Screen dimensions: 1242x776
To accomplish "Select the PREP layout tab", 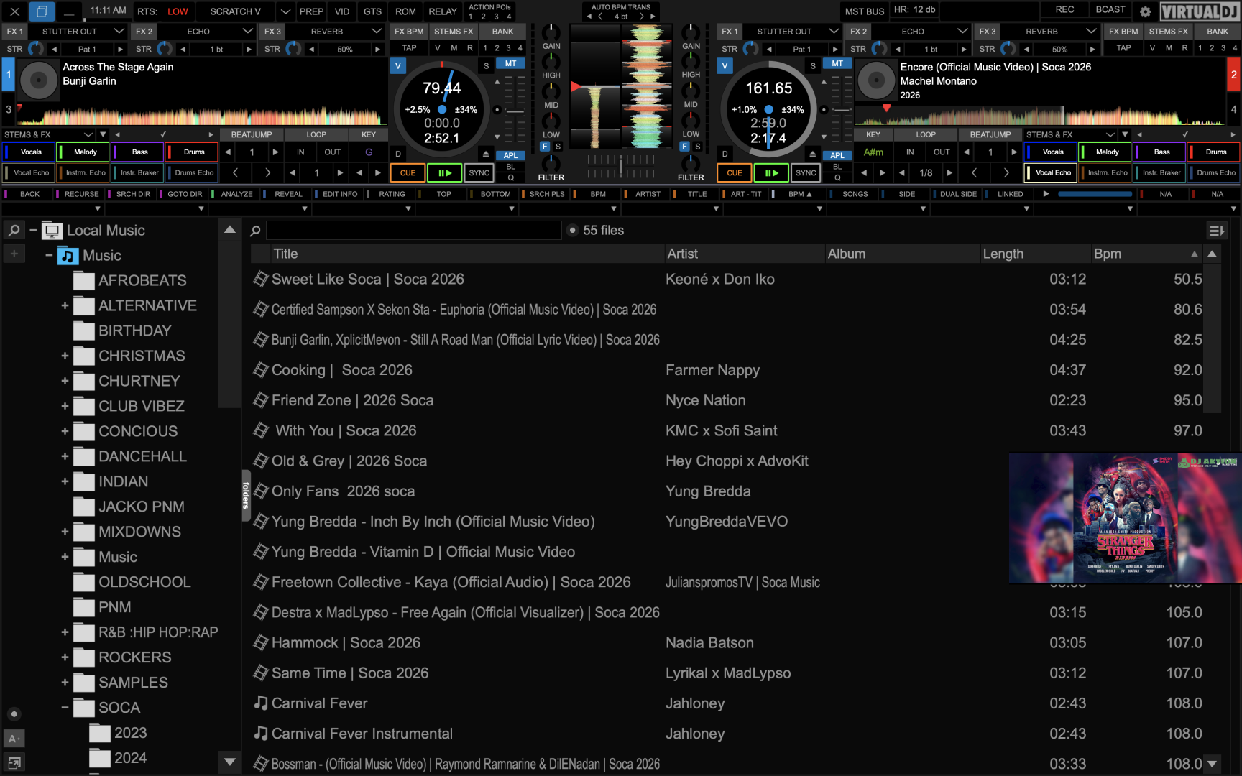I will tap(311, 11).
